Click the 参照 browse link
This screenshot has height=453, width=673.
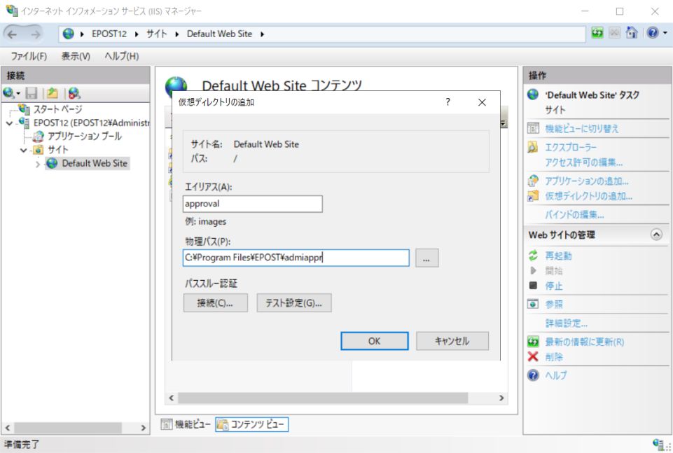[x=554, y=305]
